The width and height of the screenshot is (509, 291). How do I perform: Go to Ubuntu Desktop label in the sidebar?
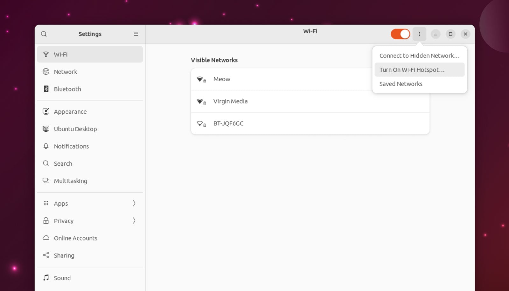[75, 129]
